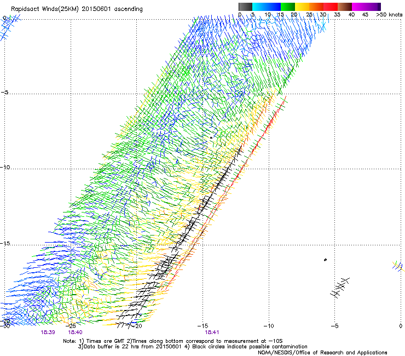Screen dimensions: 405x356
Task: Click the 'NOAA/NESDIS/Office of Research and Applications' credit
Action: [x=322, y=353]
